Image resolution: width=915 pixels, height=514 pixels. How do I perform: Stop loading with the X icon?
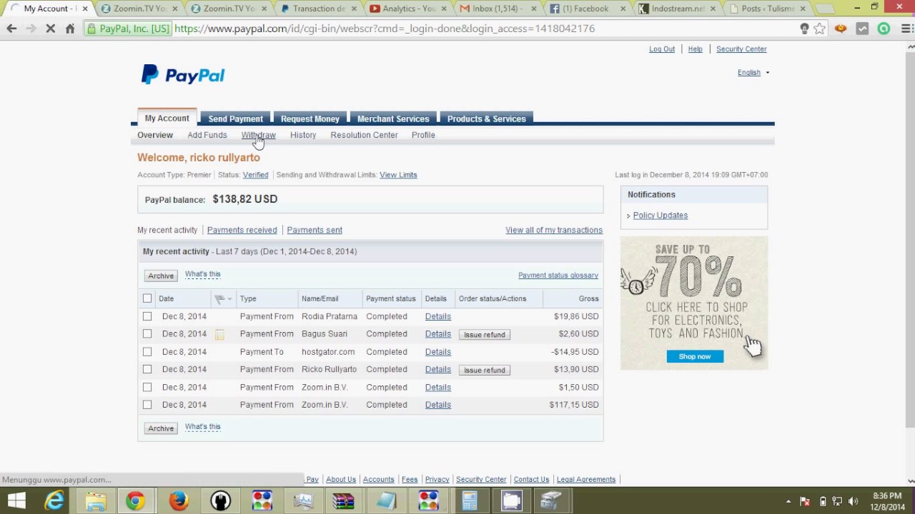click(50, 29)
